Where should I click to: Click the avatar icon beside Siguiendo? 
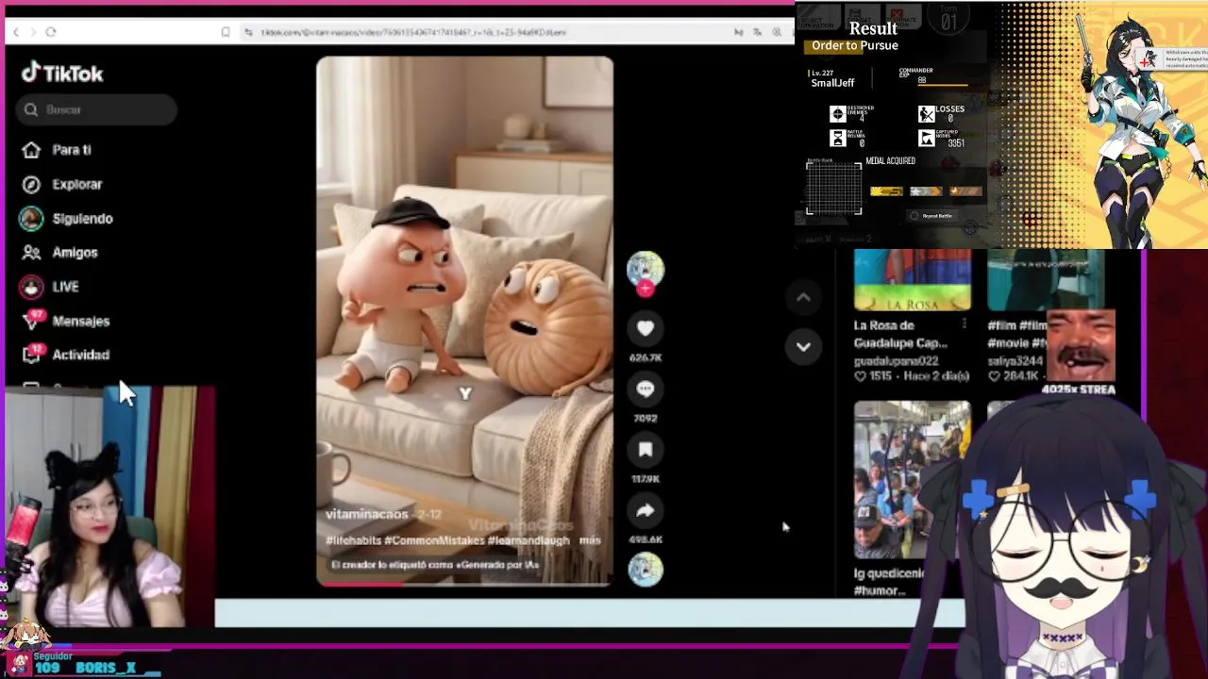[x=31, y=218]
